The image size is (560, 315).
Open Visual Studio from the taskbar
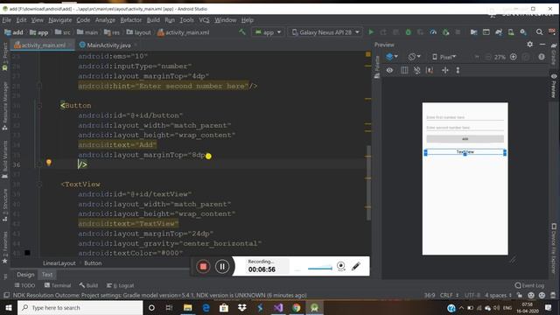click(278, 307)
